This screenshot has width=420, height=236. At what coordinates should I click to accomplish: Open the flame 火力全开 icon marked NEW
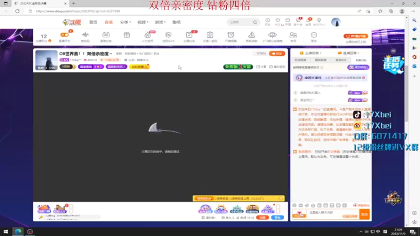[148, 35]
